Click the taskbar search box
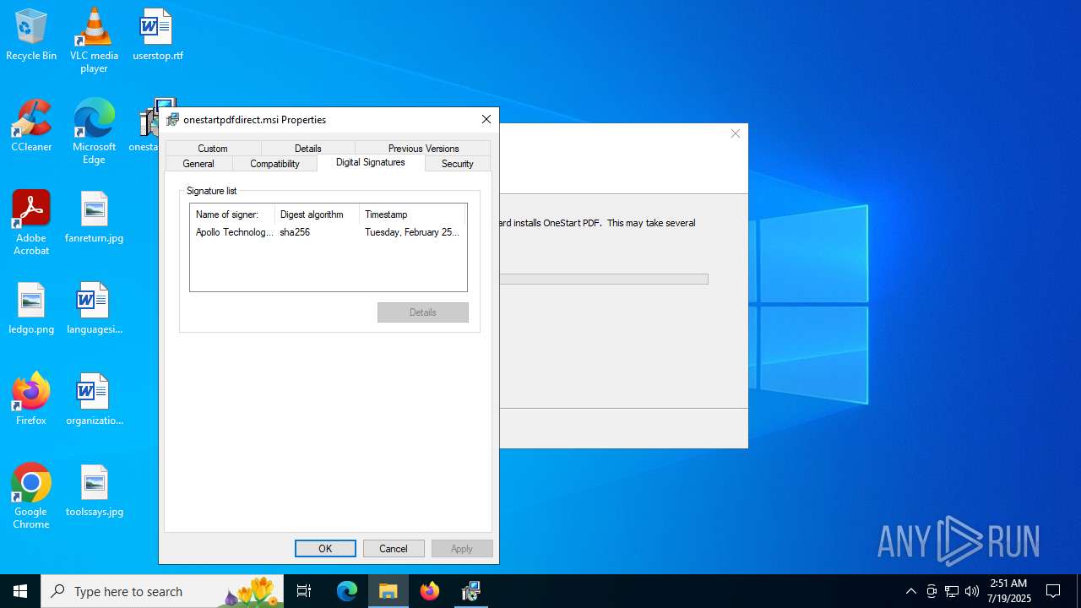Screen dimensions: 1081x608 point(162,591)
